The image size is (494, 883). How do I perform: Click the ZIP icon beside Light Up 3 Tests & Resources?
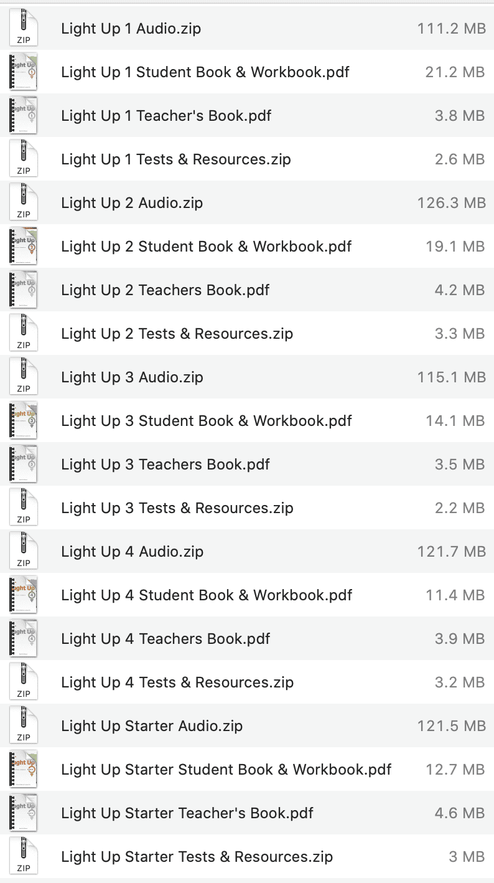(22, 508)
